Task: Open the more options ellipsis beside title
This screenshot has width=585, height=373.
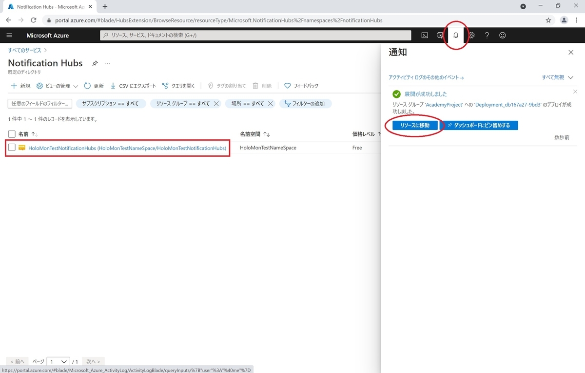Action: [x=108, y=63]
